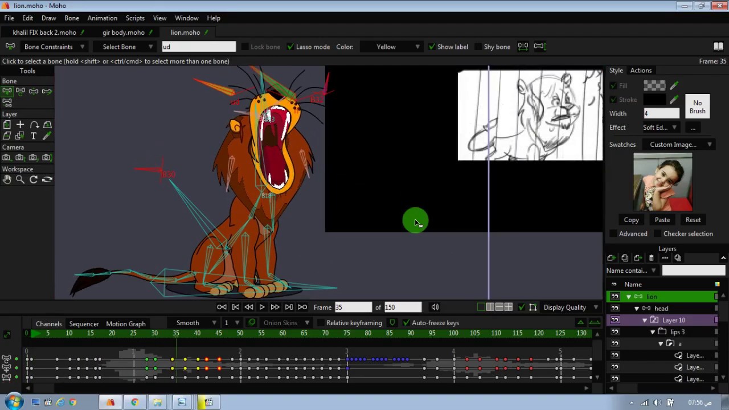Screen dimensions: 729x410
Task: Click the fourth Workspace tool
Action: [47, 179]
